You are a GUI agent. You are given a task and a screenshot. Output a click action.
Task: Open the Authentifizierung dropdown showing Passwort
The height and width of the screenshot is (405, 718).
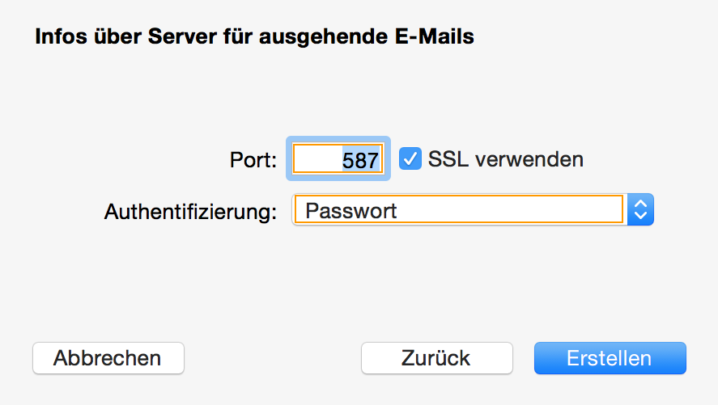(472, 211)
